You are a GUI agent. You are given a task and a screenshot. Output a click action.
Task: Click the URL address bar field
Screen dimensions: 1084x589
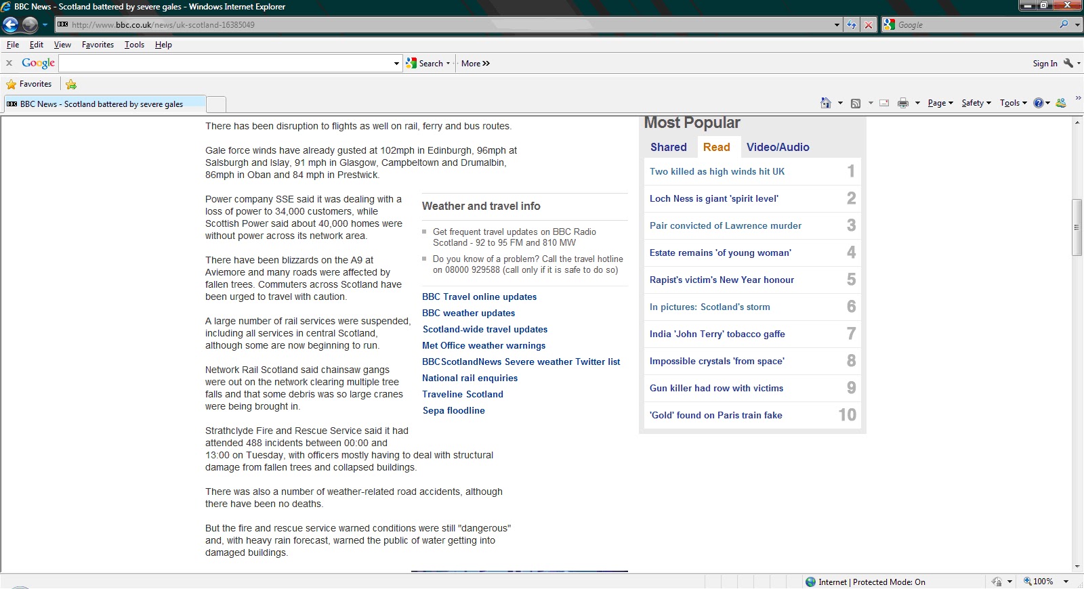coord(444,25)
